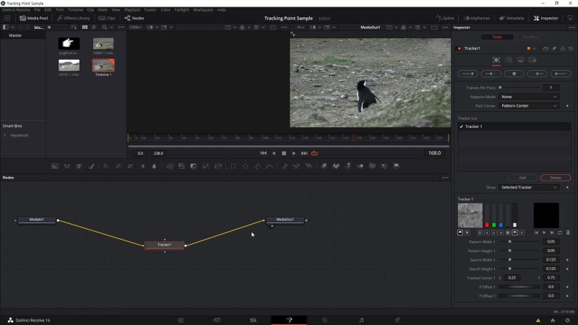Toggle Tracker 1 checkbox in Tracker List
This screenshot has width=578, height=325.
click(461, 126)
